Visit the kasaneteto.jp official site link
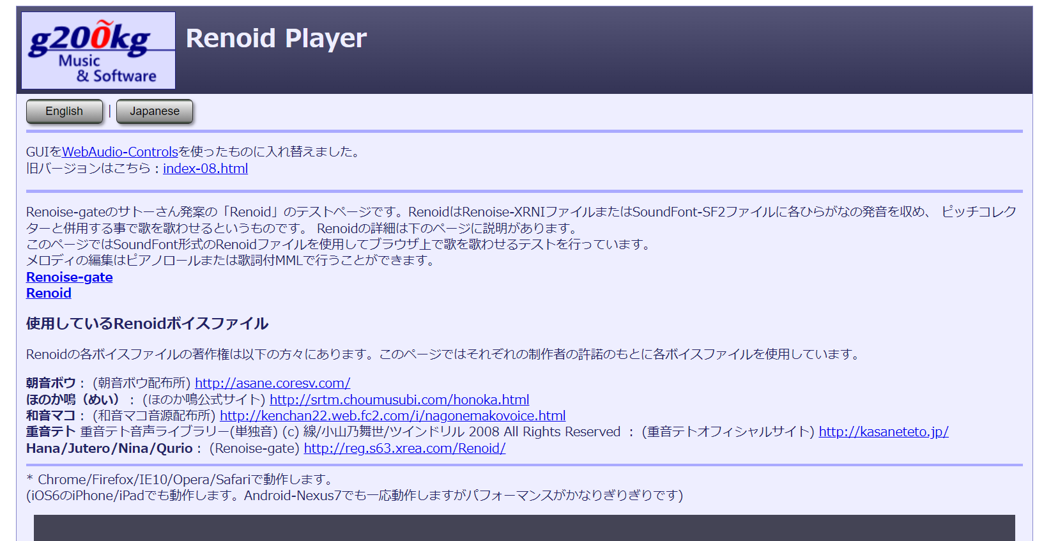Image resolution: width=1051 pixels, height=541 pixels. tap(884, 432)
